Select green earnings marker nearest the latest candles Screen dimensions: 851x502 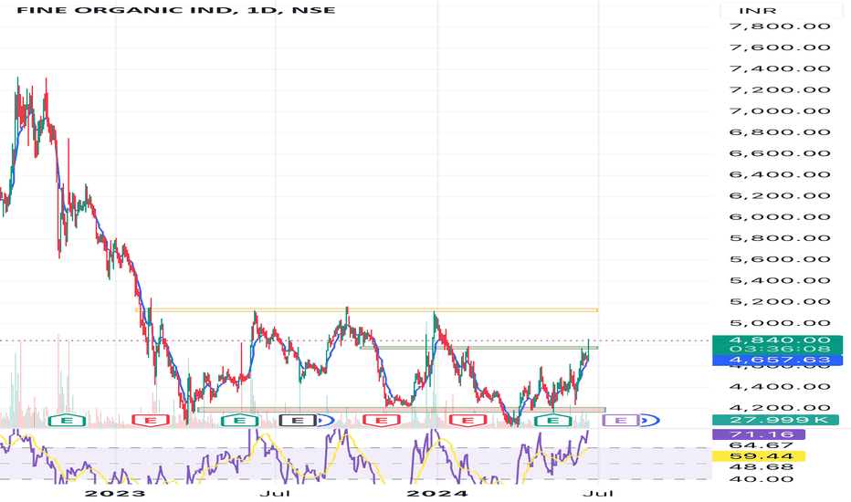click(553, 420)
